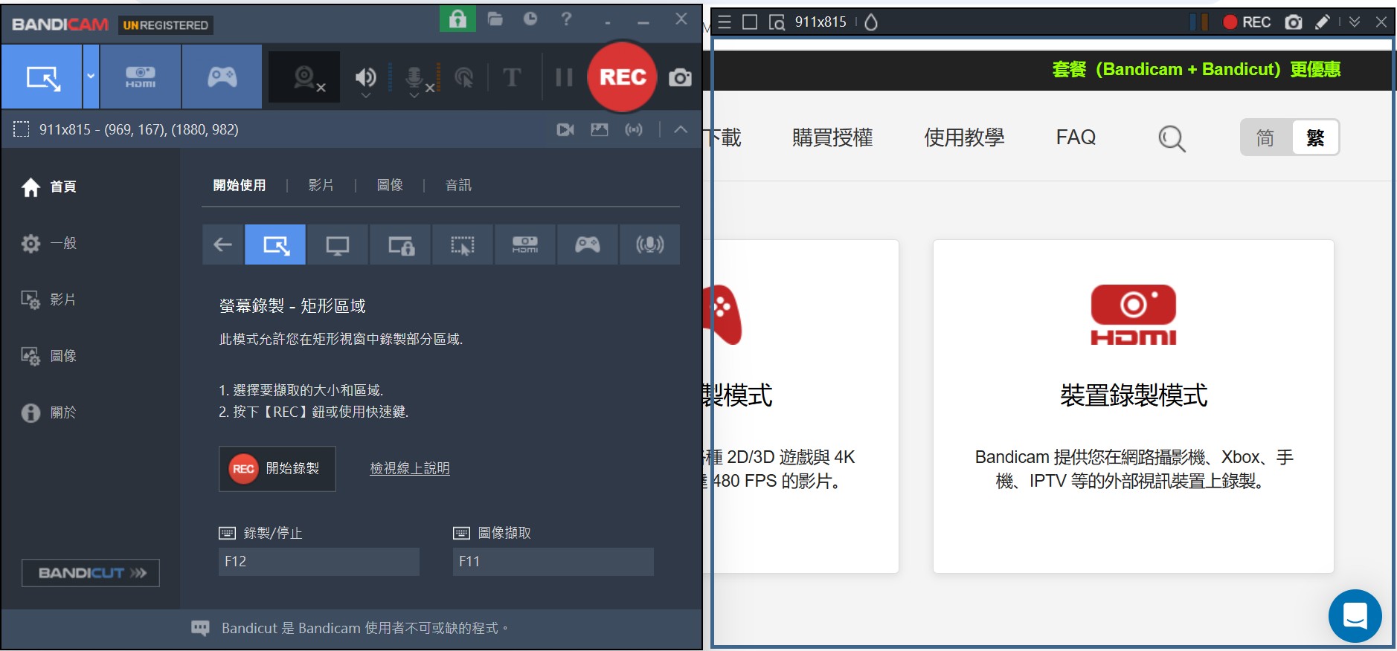Open the output folder icon
The height and width of the screenshot is (651, 1397).
point(495,19)
